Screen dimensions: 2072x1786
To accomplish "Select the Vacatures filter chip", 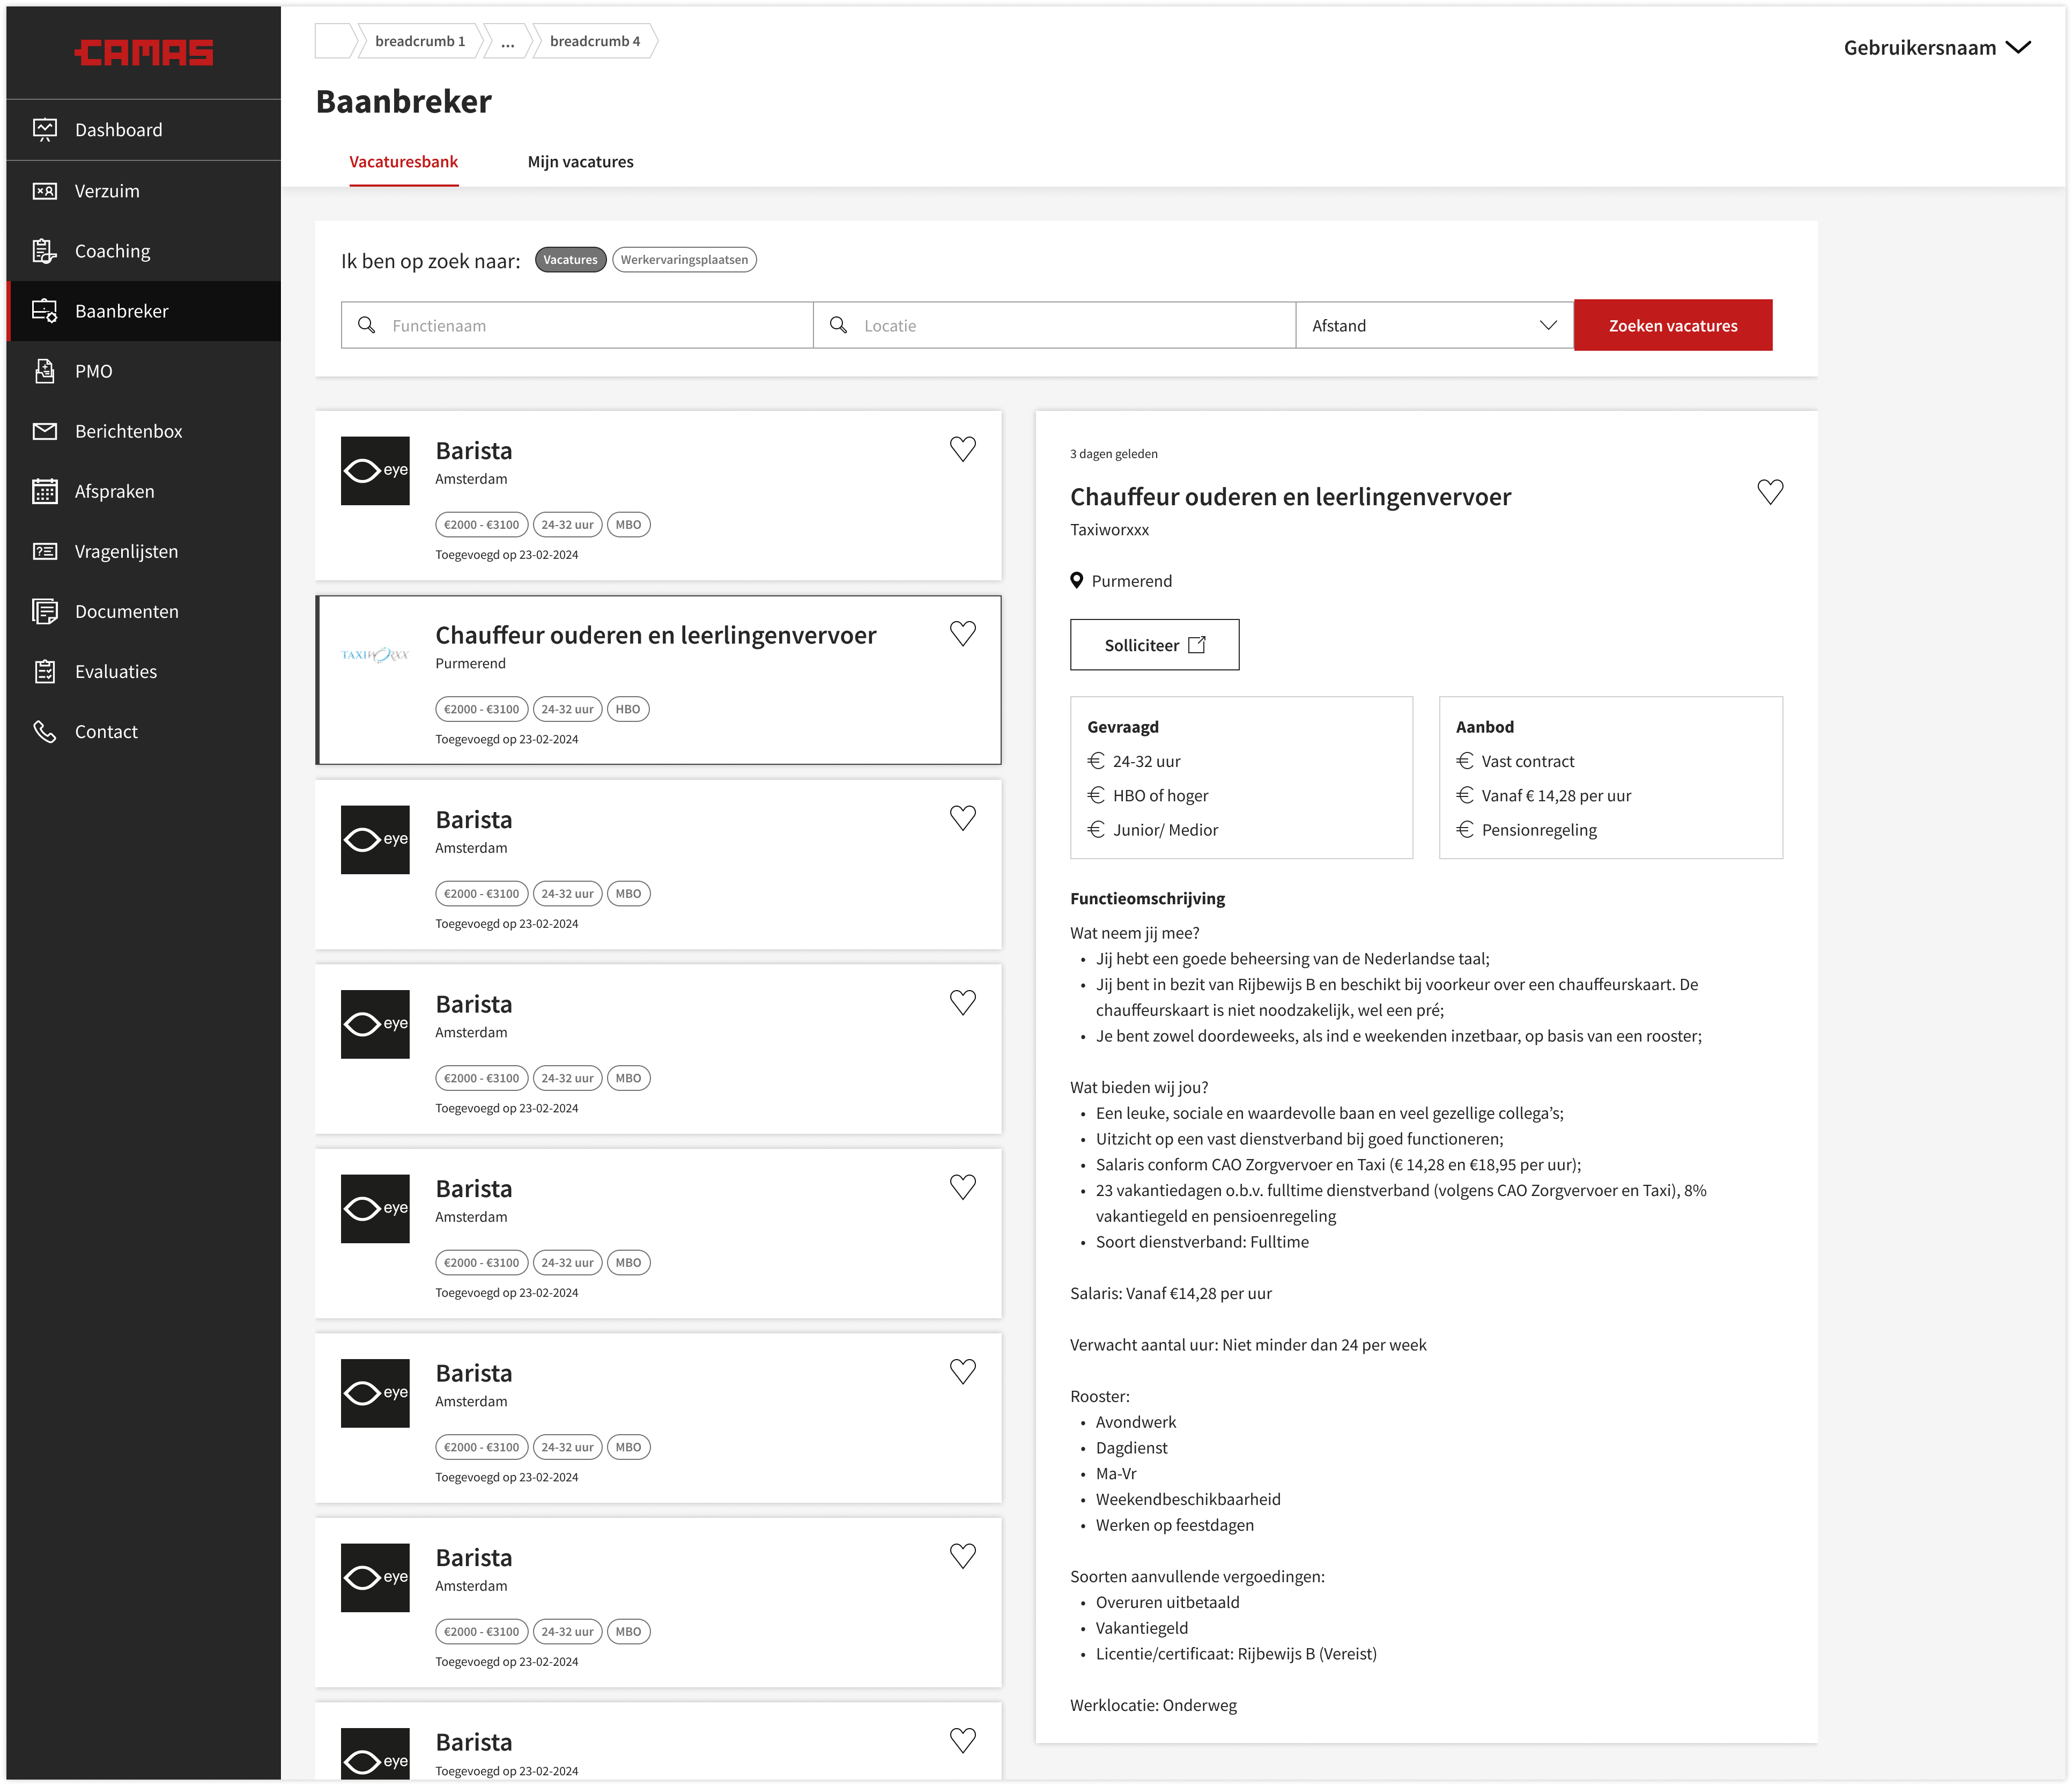I will (x=570, y=260).
